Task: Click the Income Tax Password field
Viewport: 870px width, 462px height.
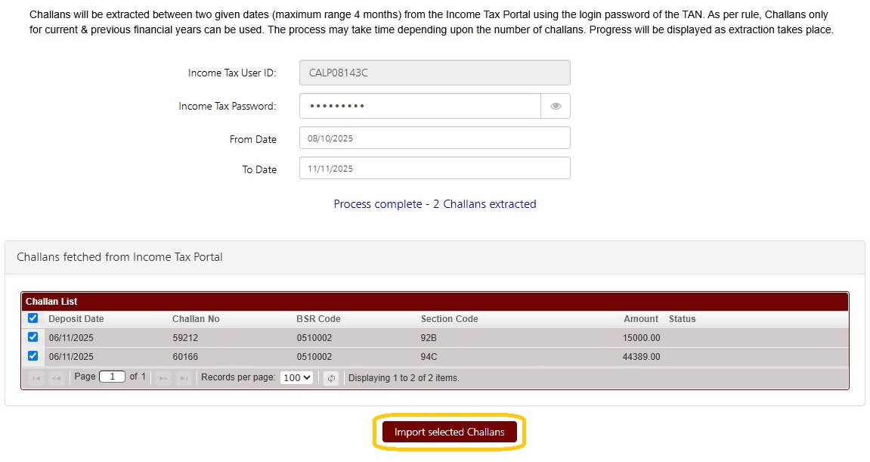Action: point(420,107)
